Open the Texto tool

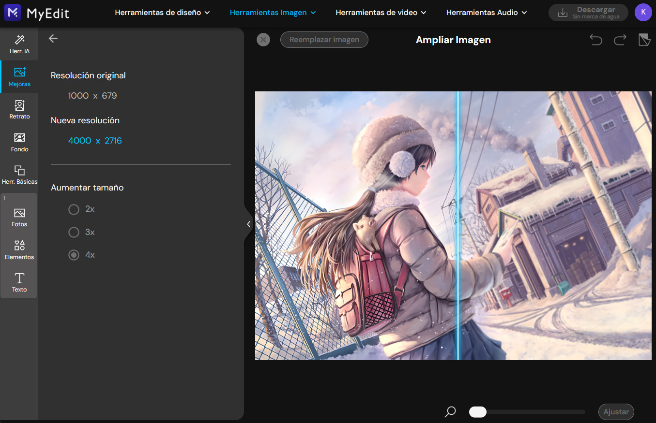[19, 283]
